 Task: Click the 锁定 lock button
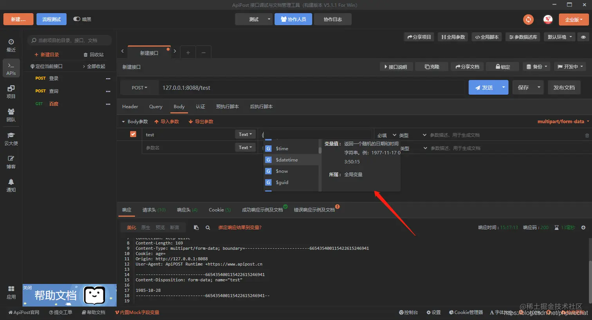click(x=503, y=67)
